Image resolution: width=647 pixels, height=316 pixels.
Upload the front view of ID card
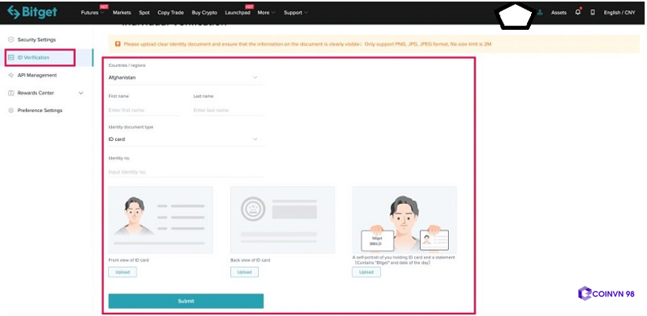click(x=122, y=272)
